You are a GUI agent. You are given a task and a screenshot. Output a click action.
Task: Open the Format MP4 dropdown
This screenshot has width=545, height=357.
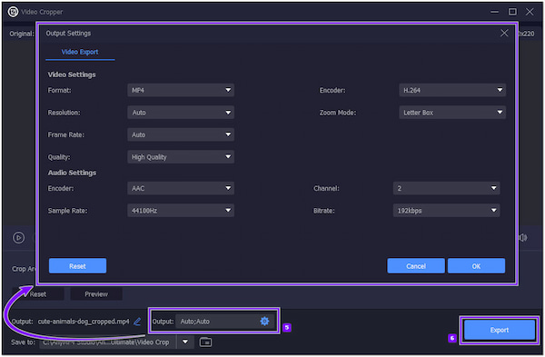[x=181, y=90]
